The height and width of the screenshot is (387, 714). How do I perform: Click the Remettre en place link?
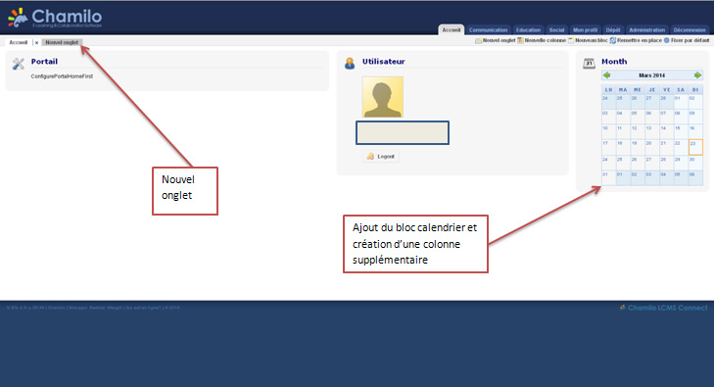tap(640, 40)
